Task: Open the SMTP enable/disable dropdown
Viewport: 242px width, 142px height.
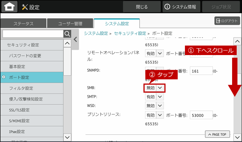Action: (154, 97)
